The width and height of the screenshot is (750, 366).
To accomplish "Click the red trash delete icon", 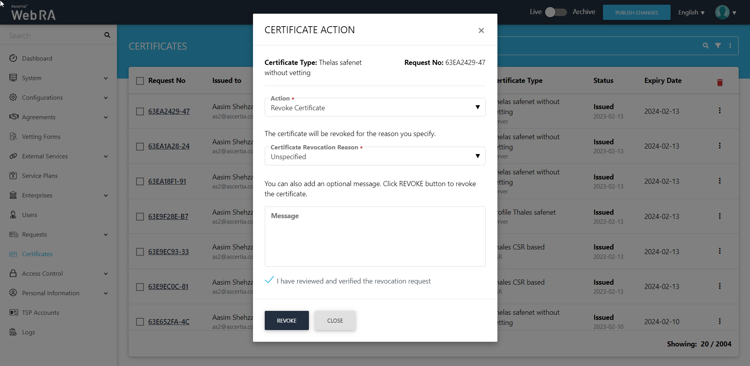I will 719,83.
